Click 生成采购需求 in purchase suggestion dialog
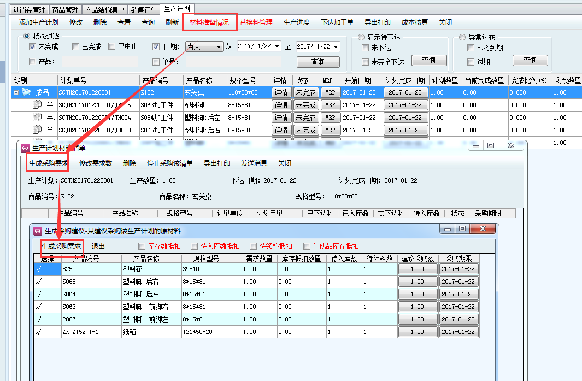Image resolution: width=582 pixels, height=381 pixels. click(x=61, y=247)
